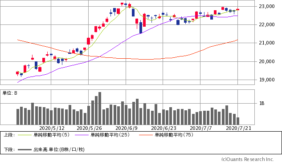Click the 22,000 price axis label

click(x=267, y=24)
